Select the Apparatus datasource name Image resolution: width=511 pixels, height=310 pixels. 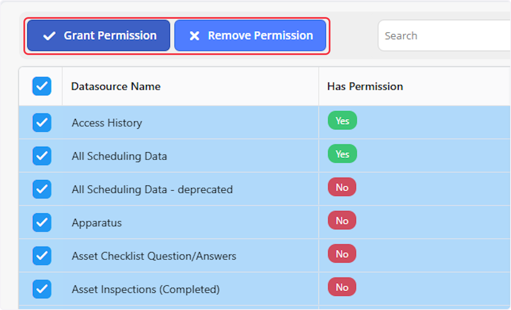[97, 223]
